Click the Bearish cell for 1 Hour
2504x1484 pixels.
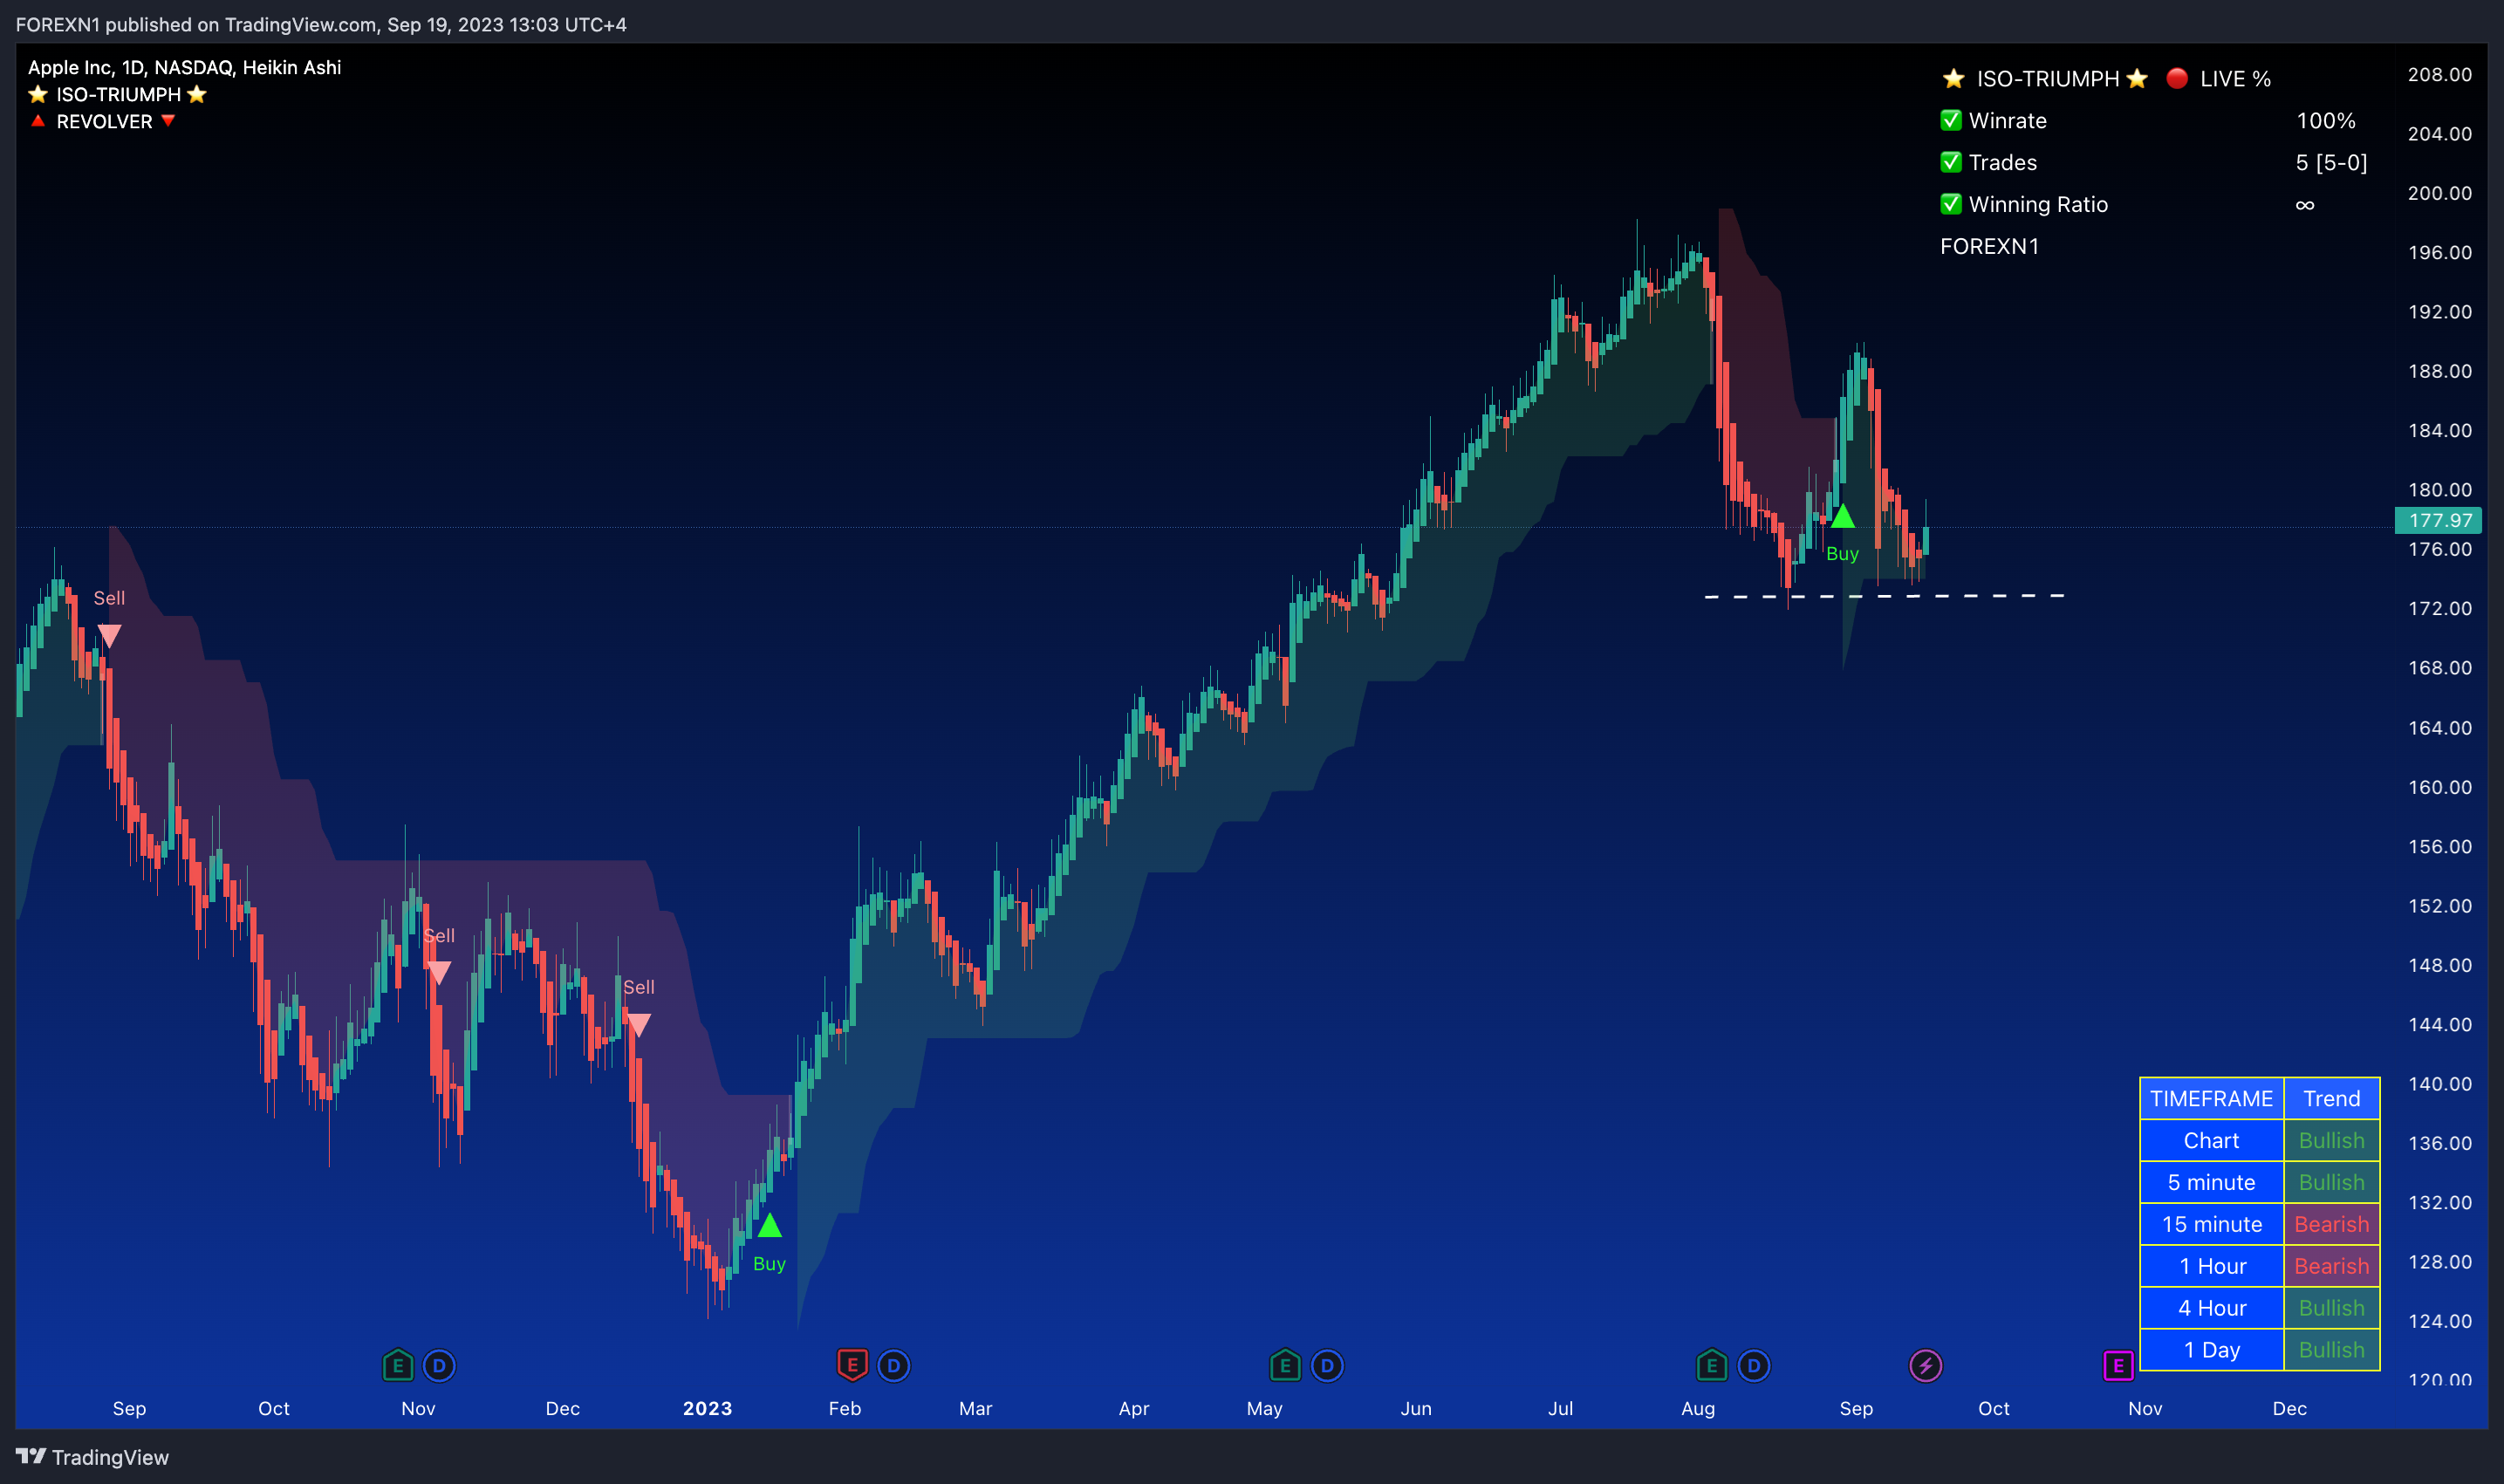2332,1266
